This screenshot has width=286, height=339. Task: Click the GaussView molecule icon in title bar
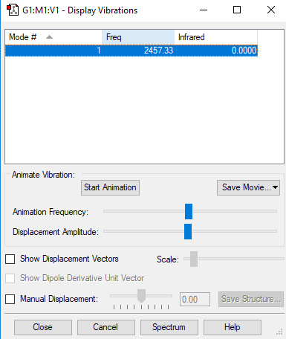[x=13, y=10]
